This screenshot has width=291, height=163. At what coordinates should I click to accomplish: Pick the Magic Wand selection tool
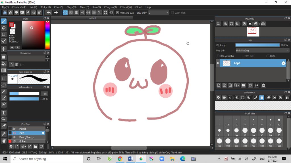pyautogui.click(x=4, y=91)
